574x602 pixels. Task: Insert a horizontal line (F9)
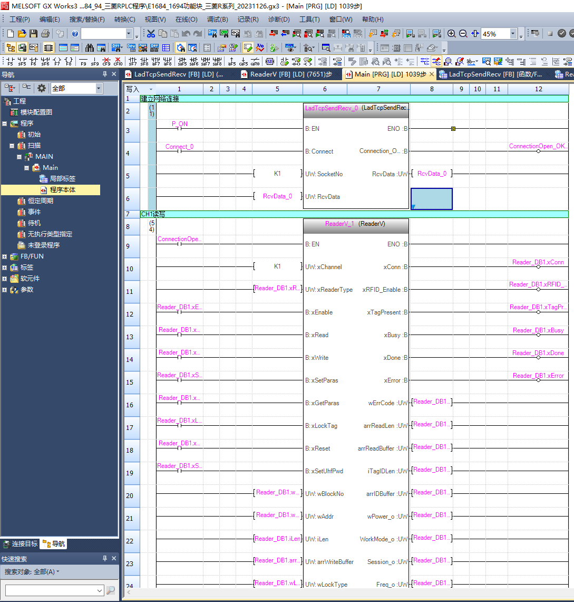(83, 62)
